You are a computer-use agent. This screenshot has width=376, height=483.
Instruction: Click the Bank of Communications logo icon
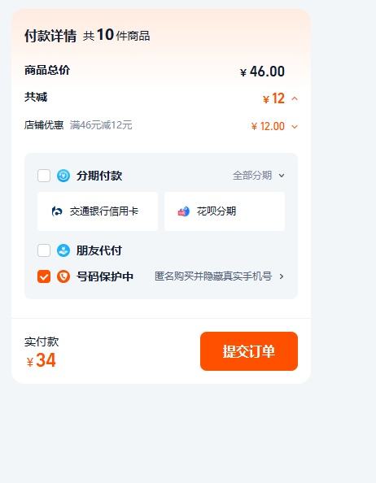tap(57, 211)
